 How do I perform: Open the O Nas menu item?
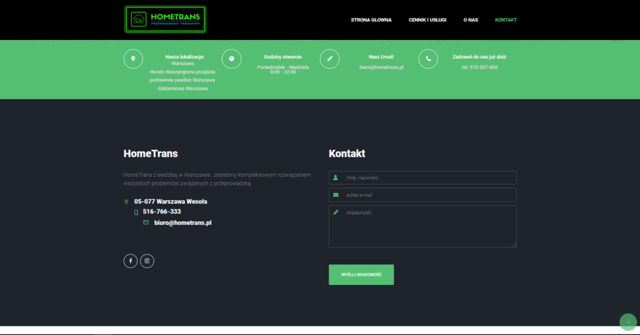[x=471, y=20]
